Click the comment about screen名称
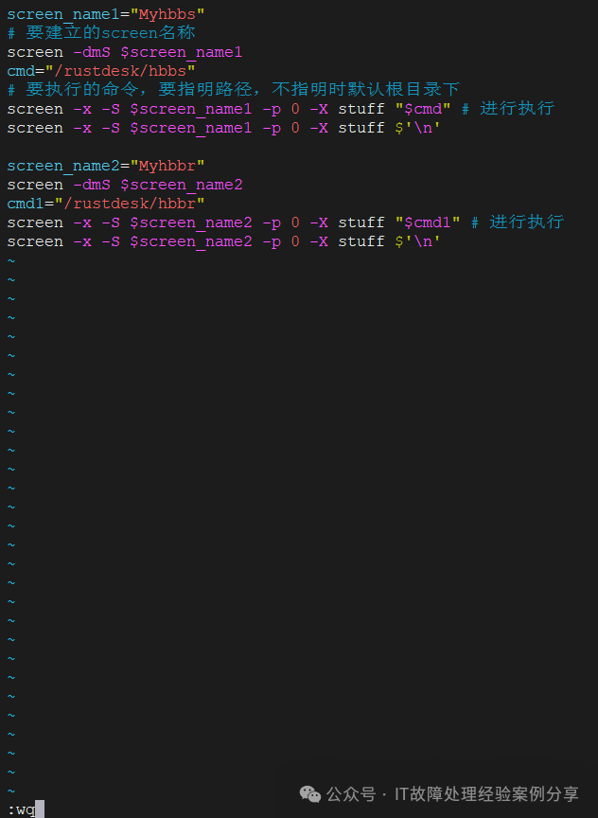598x818 pixels. (x=101, y=33)
